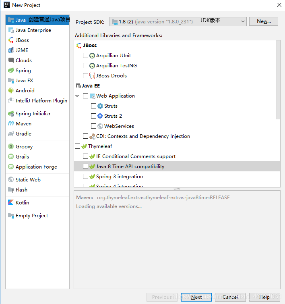Click the splitter handle below frameworks list

[x=177, y=189]
